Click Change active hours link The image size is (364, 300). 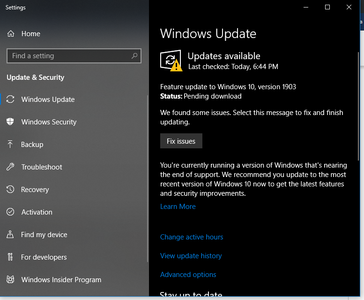(x=192, y=237)
